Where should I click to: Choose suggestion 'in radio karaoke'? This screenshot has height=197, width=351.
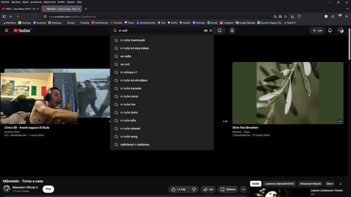[162, 88]
